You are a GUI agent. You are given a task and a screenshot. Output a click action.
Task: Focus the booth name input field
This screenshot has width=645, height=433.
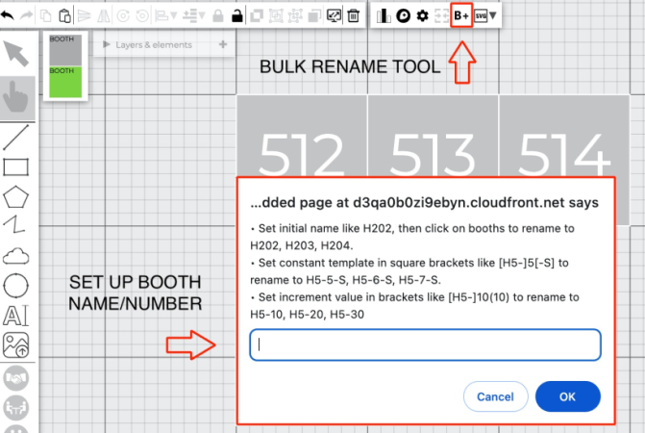tap(425, 344)
